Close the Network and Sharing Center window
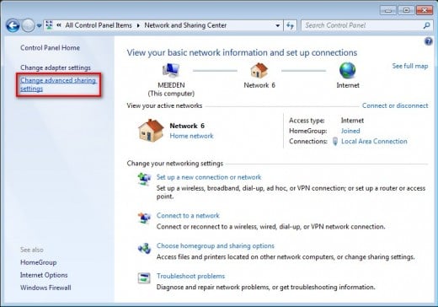438x307 pixels. [425, 10]
